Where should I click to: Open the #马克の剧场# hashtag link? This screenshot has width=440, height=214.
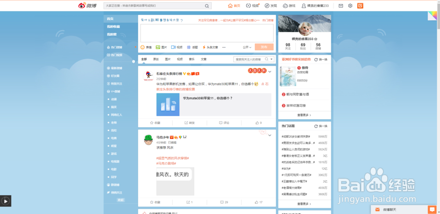(166, 164)
